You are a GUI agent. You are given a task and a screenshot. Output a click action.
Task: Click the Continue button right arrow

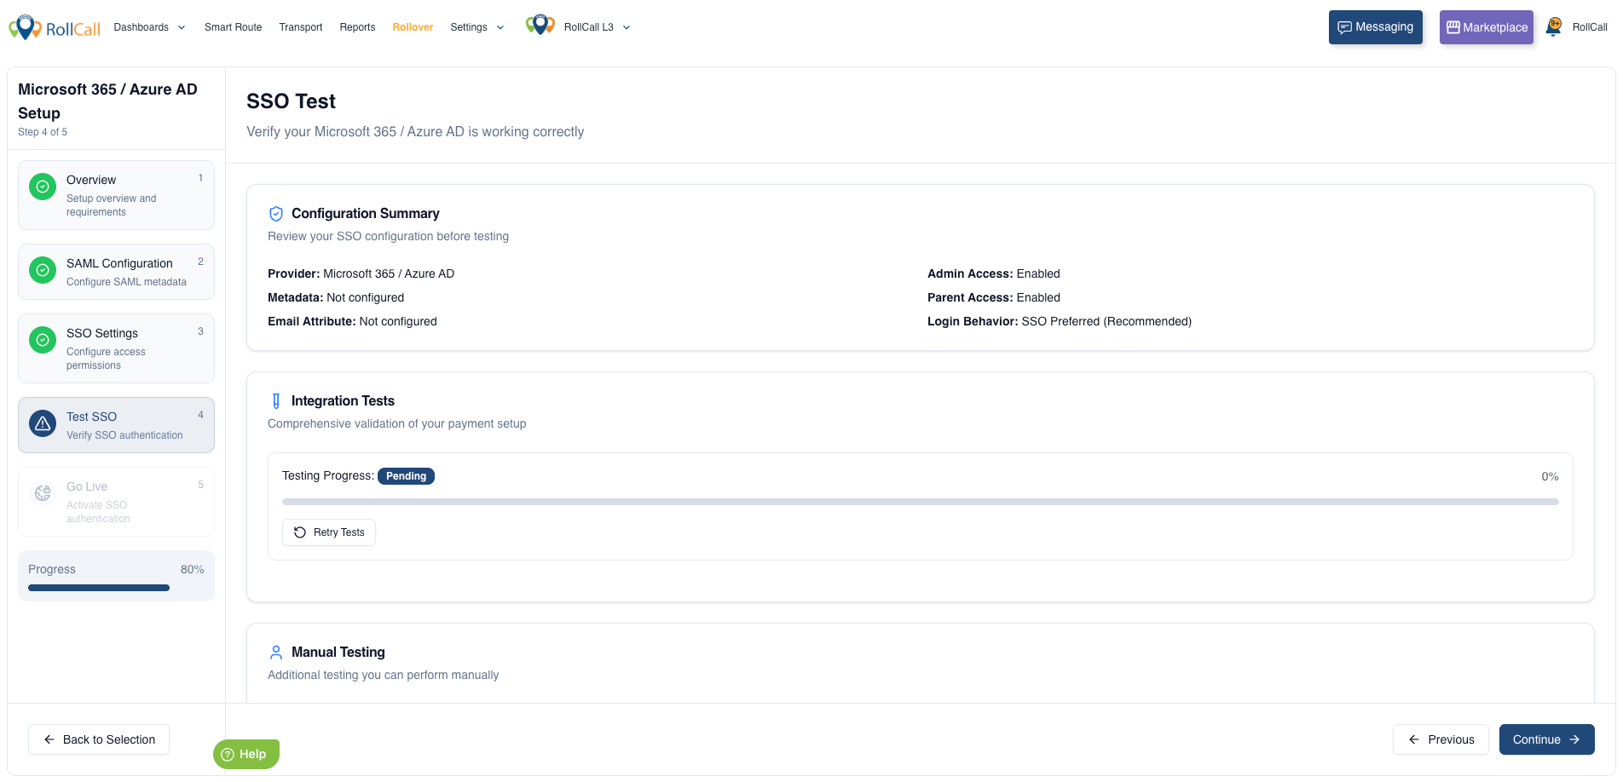[1574, 739]
